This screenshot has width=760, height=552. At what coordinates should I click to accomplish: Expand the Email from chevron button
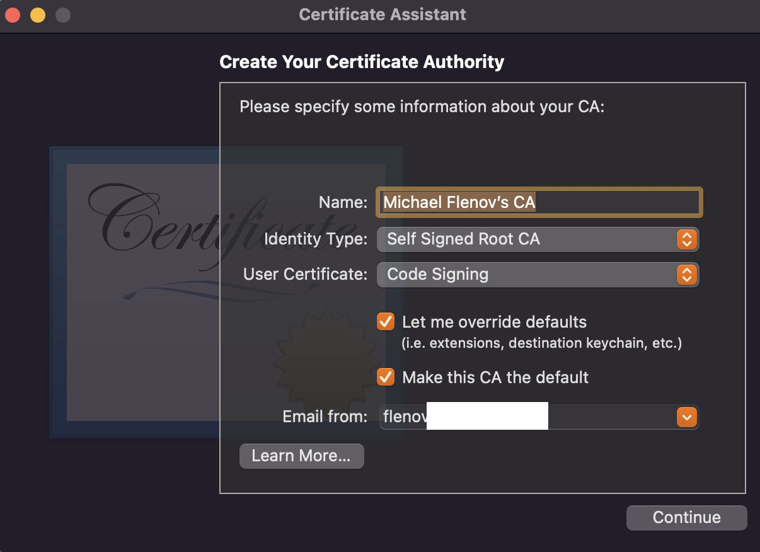[x=686, y=417]
